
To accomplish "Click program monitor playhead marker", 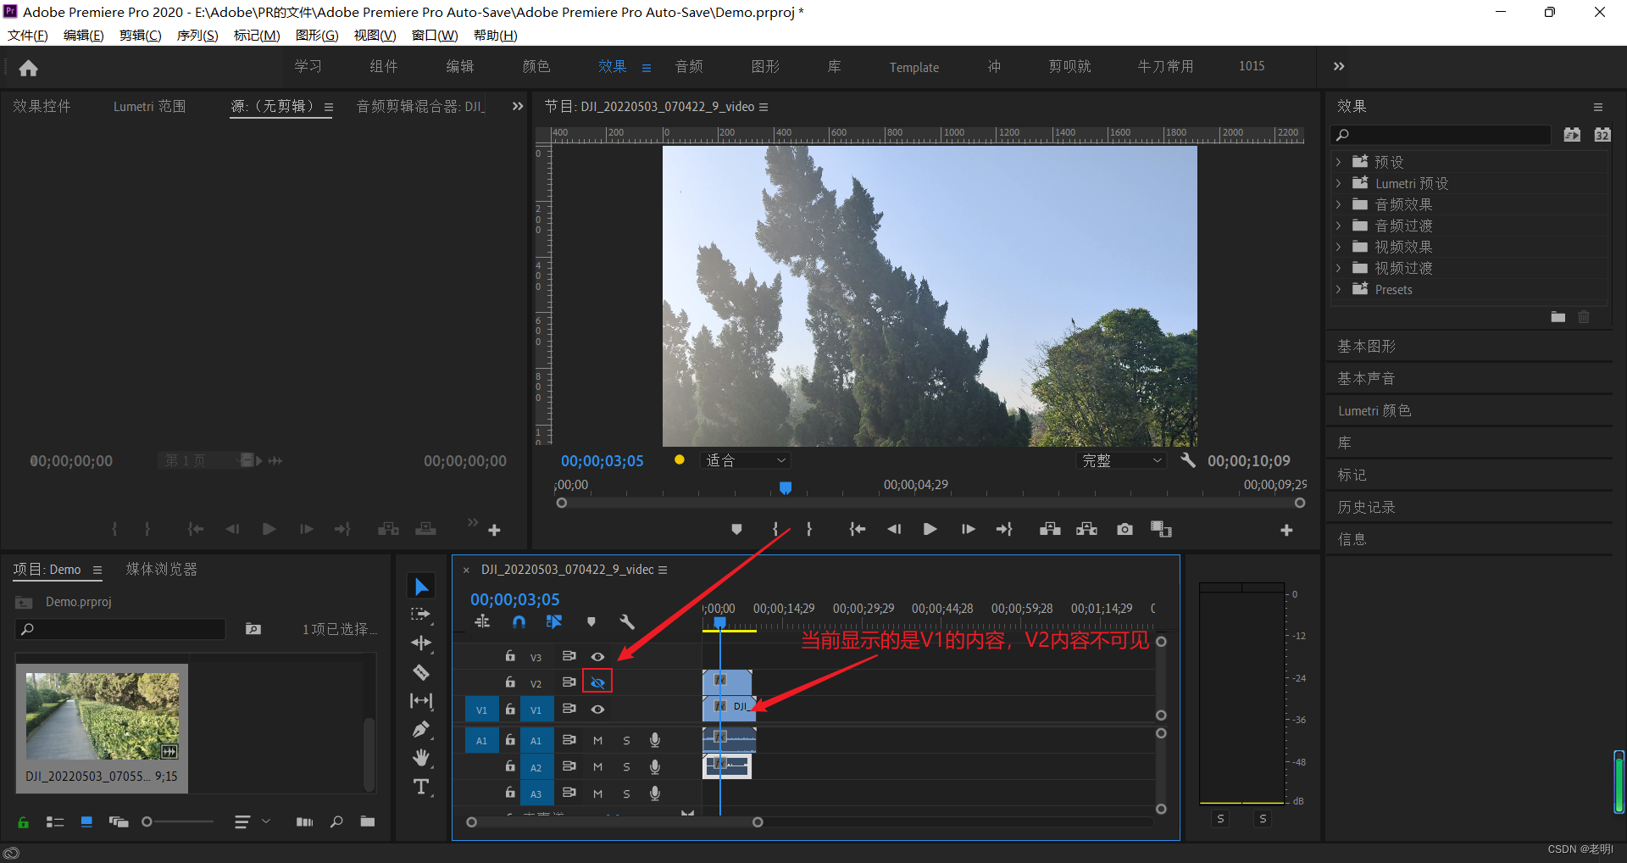I will [x=786, y=487].
